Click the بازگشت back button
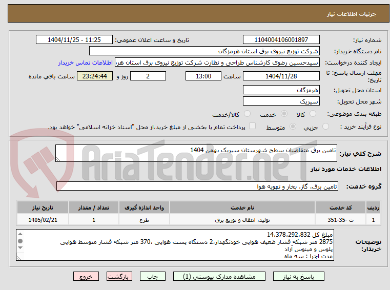 click(119, 276)
